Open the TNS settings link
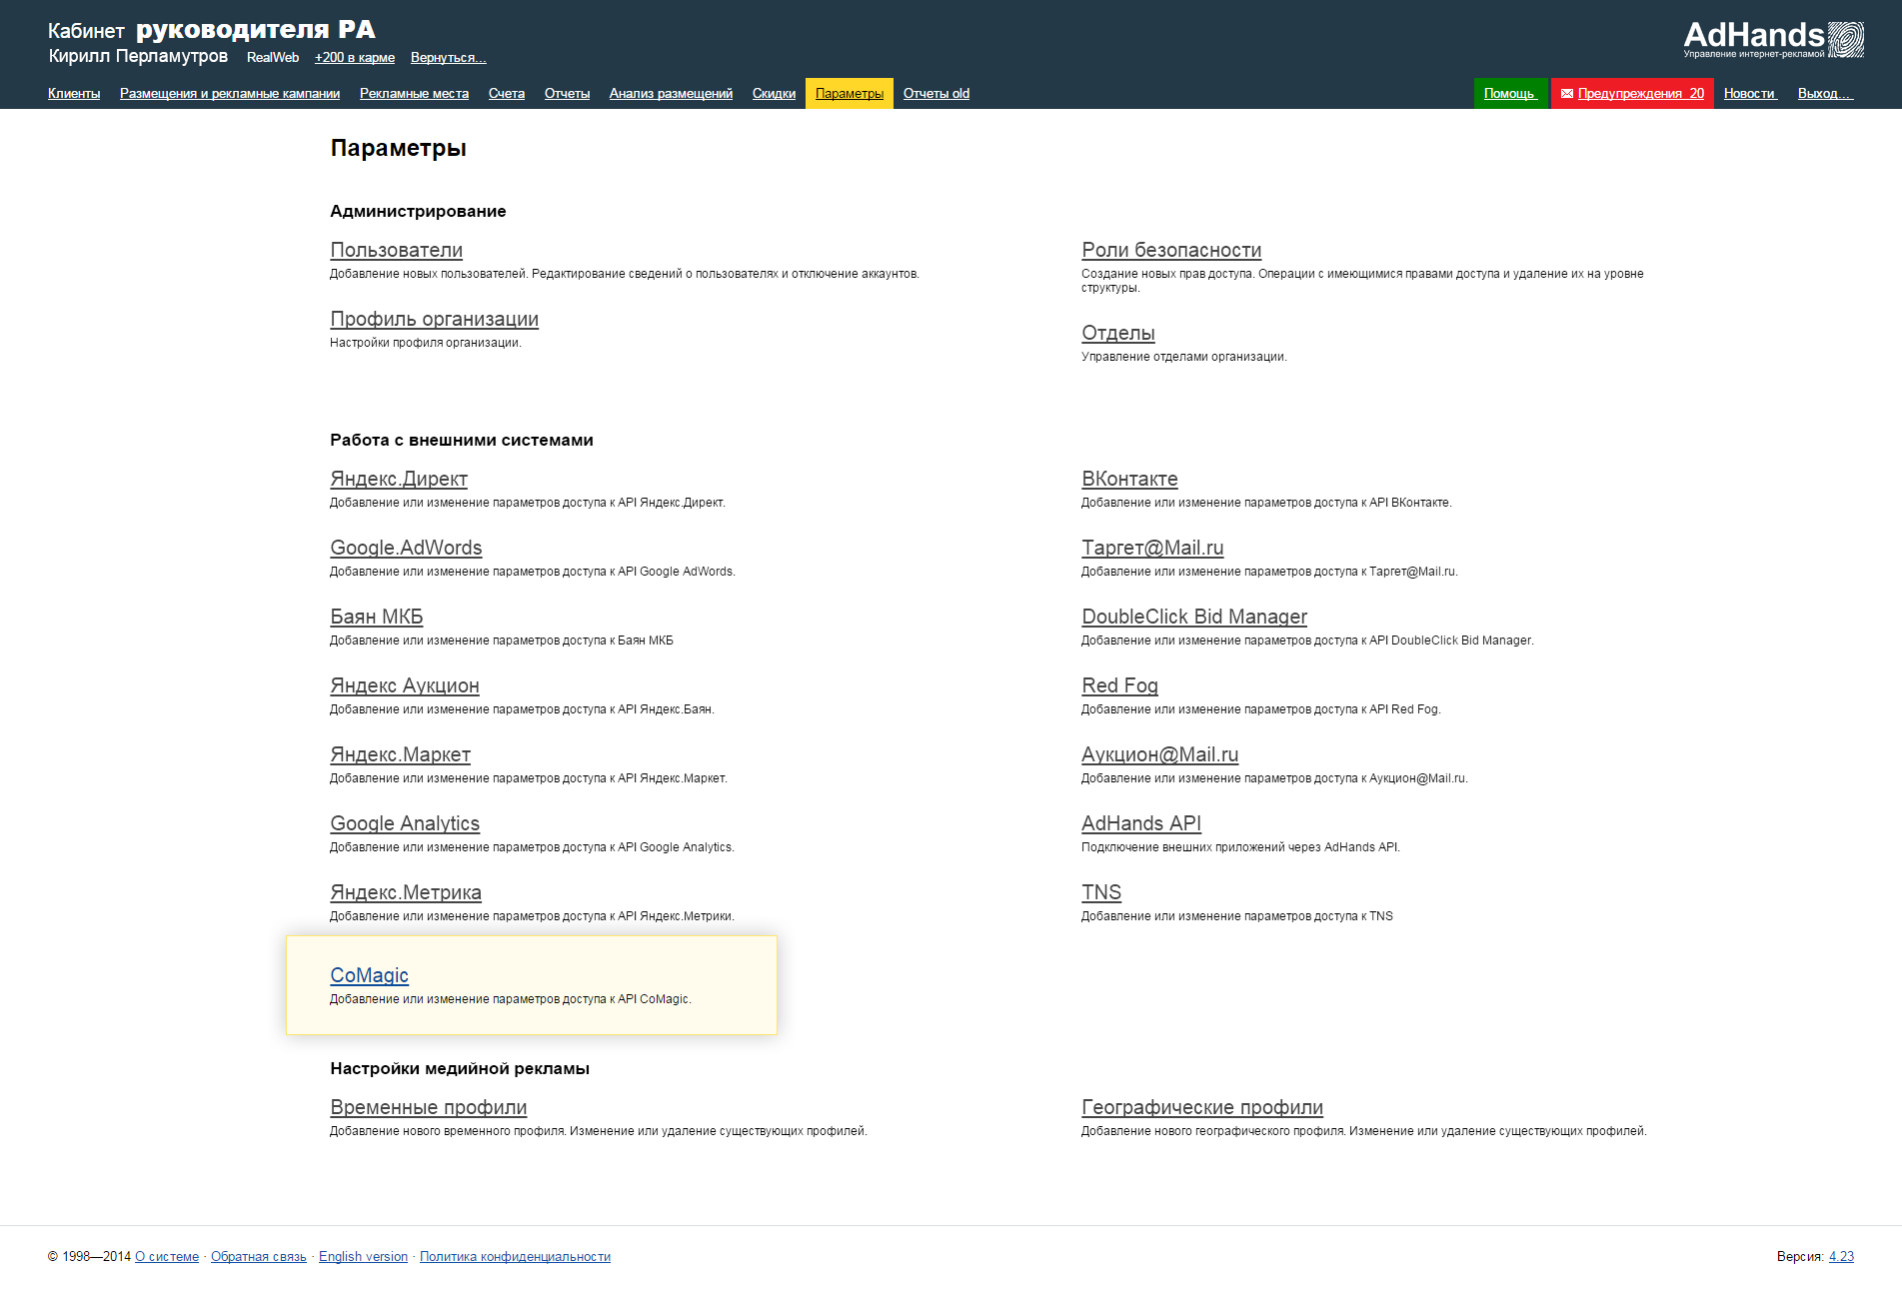 click(1101, 892)
